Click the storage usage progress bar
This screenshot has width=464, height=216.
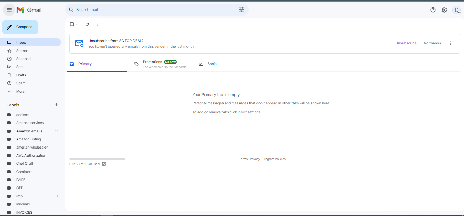pyautogui.click(x=97, y=159)
